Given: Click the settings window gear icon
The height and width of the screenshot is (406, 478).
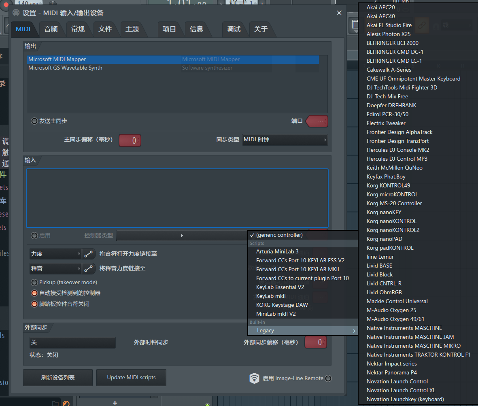Looking at the screenshot, I should (16, 13).
